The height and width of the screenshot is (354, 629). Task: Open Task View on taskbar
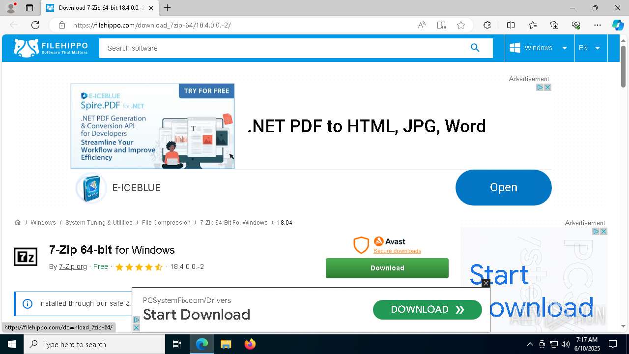(x=177, y=344)
